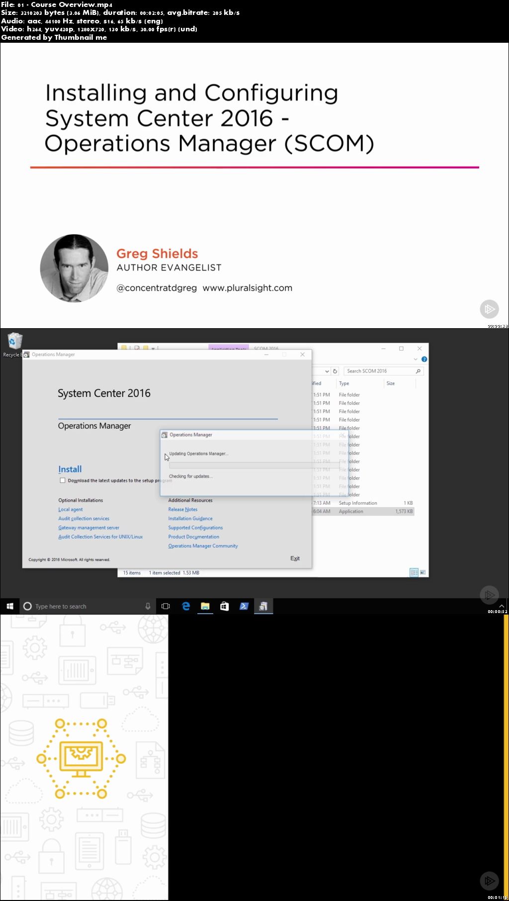Click the www.pluralsight.com text
Viewport: 509px width, 901px height.
(247, 288)
